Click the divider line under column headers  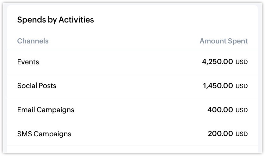tap(132, 50)
